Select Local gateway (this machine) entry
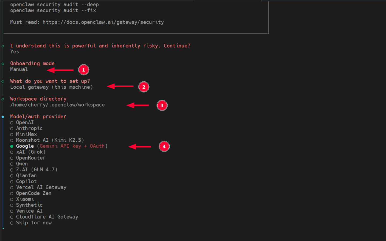 [51, 87]
